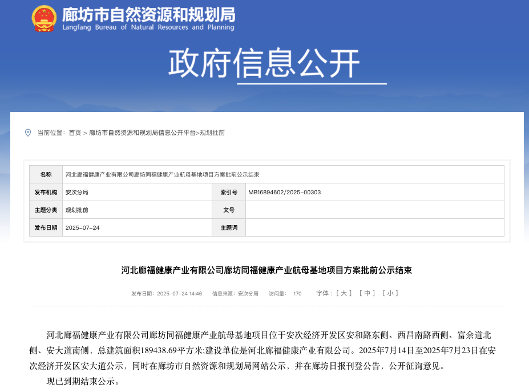
Task: Go to 廊坊市自然资源和规划局信息公开平台 in the breadcrumb
Action: (142, 133)
